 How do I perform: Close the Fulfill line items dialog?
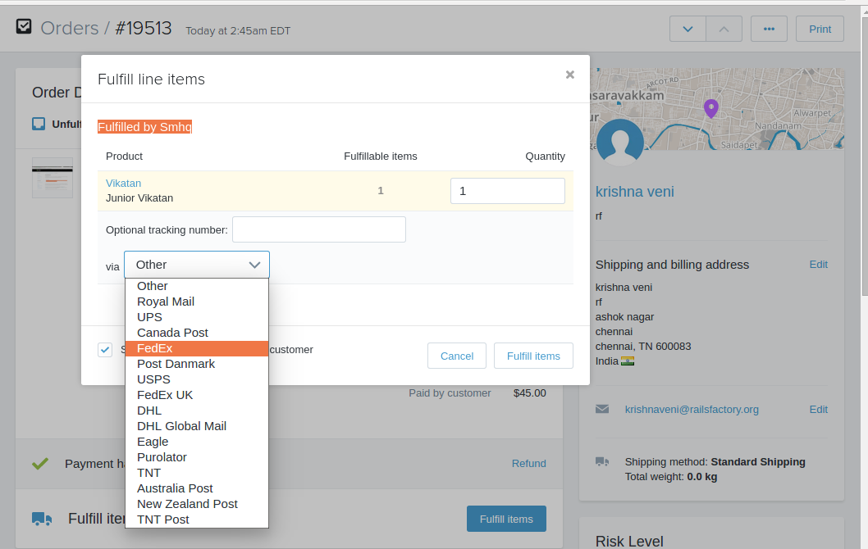(569, 75)
